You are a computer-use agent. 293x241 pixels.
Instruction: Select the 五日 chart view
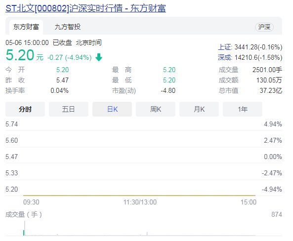[69, 109]
